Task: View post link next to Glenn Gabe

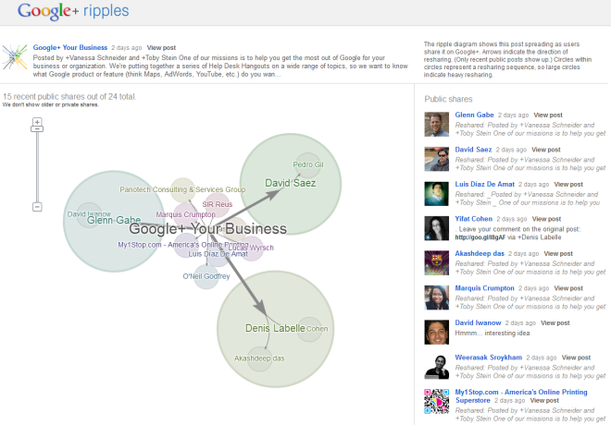Action: pyautogui.click(x=547, y=115)
